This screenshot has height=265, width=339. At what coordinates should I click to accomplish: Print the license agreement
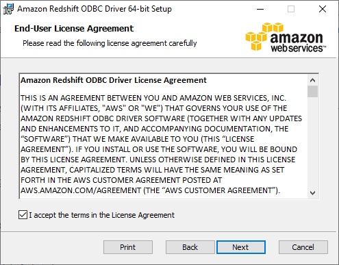[128, 247]
